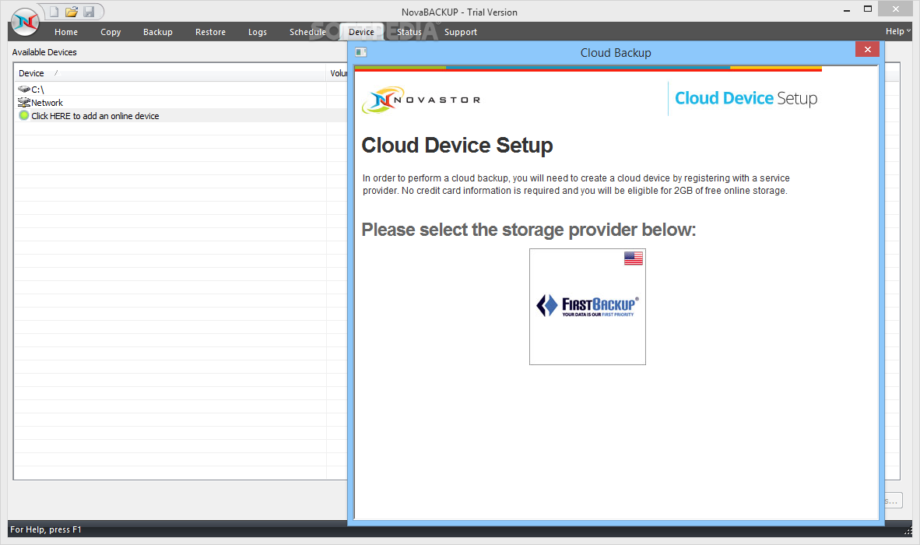Switch to the Restore tab

pos(211,32)
